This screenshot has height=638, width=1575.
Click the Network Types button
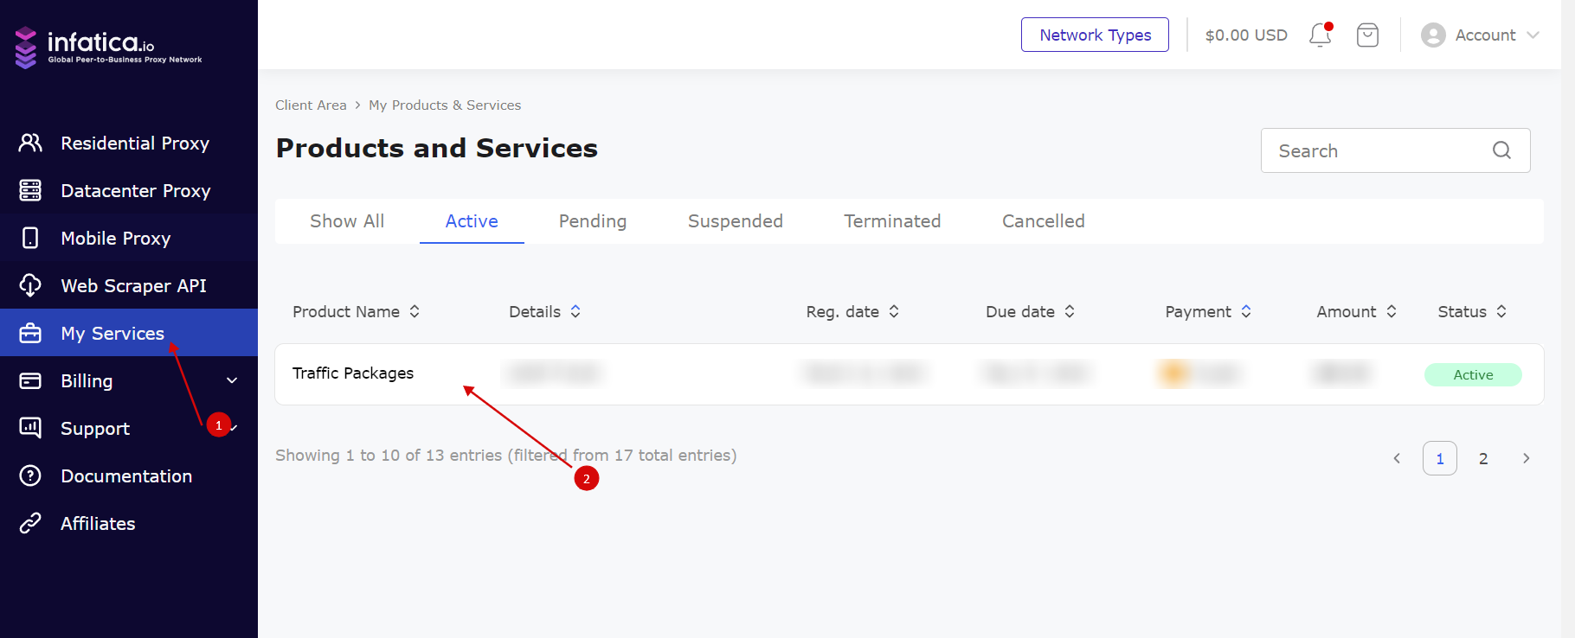[x=1095, y=35]
